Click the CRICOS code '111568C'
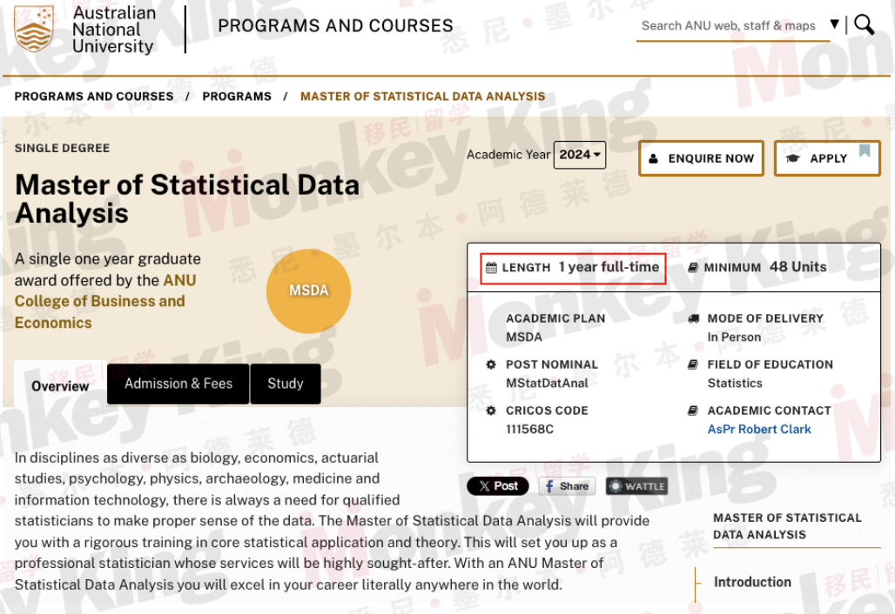The width and height of the screenshot is (895, 614). point(529,430)
